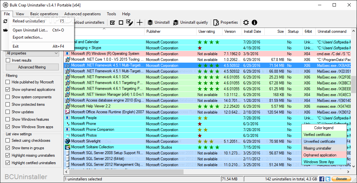The height and width of the screenshot is (183, 357).
Task: Click the Microsoft Phone Companion icon
Action: [x=67, y=129]
